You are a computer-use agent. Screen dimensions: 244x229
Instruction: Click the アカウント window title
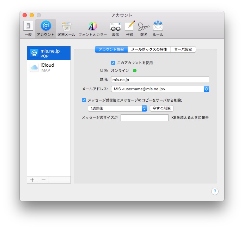point(122,15)
